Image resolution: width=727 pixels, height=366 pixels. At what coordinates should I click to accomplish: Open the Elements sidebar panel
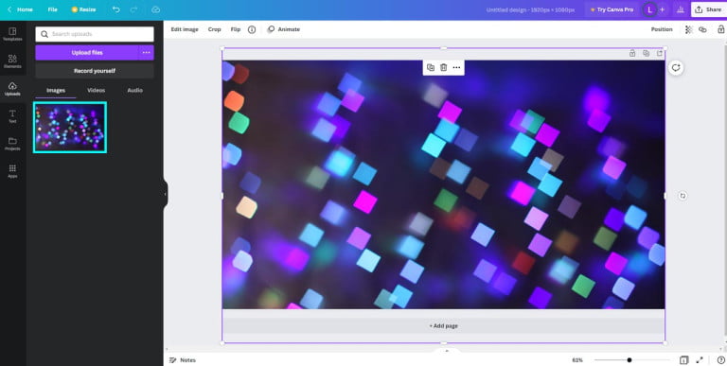tap(12, 61)
